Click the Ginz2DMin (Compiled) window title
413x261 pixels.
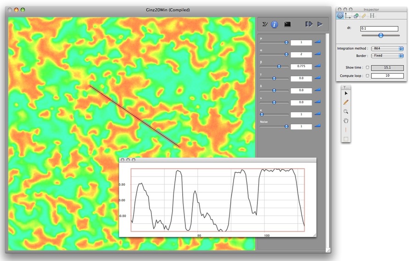click(x=168, y=10)
